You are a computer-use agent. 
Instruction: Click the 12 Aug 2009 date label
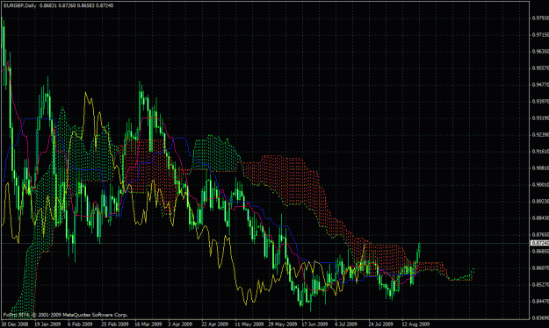415,324
